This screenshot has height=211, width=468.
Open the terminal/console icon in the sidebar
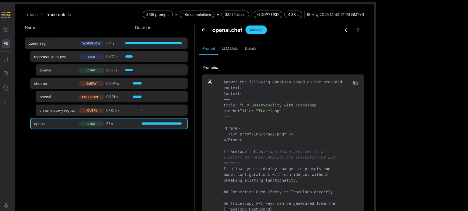pos(6,102)
